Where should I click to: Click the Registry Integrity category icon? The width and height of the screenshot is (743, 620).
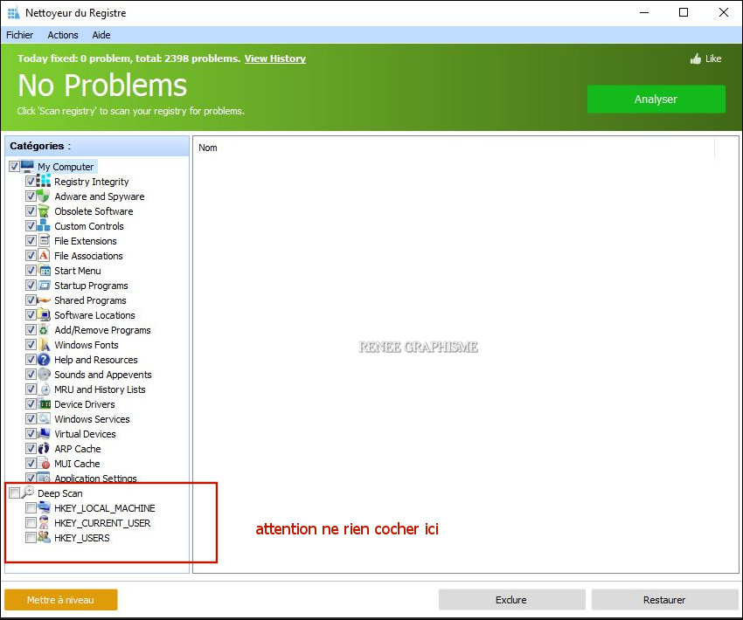point(44,182)
